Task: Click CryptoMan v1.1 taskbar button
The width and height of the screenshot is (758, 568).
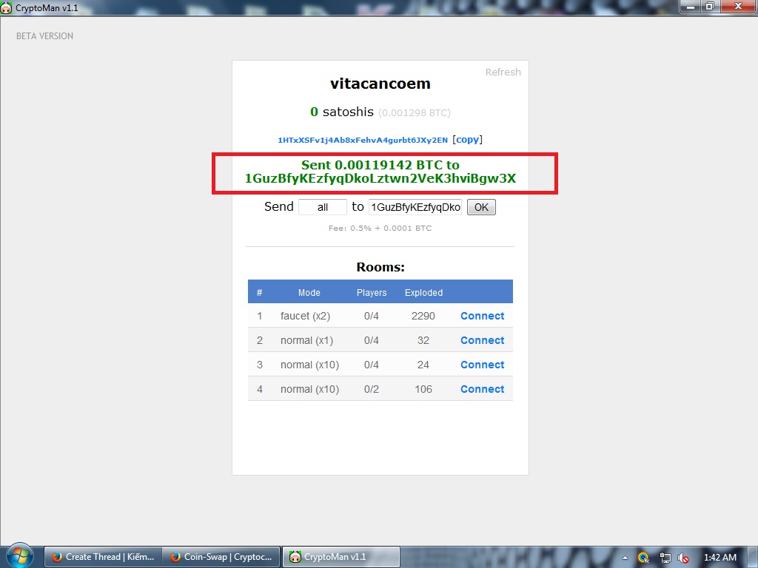Action: (341, 557)
